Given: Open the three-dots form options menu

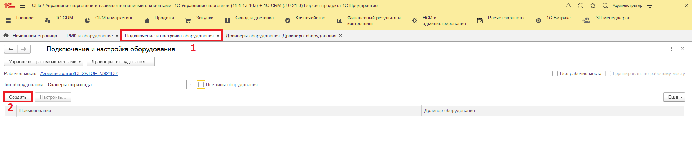Looking at the screenshot, I should (x=671, y=49).
